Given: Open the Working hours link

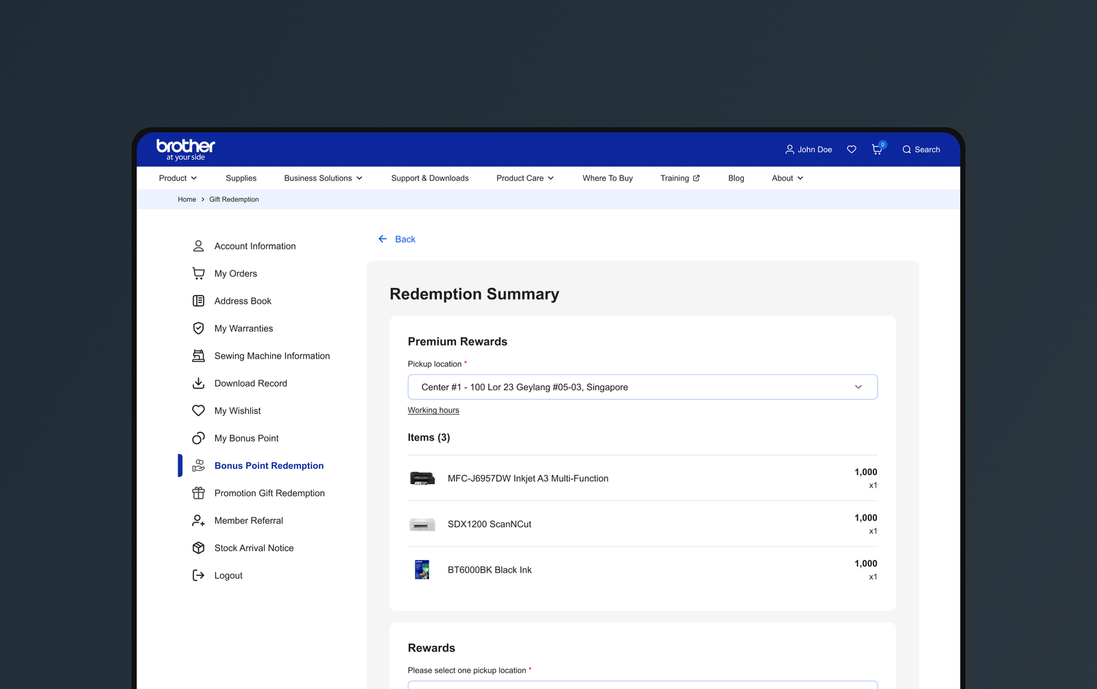Looking at the screenshot, I should click(x=433, y=411).
